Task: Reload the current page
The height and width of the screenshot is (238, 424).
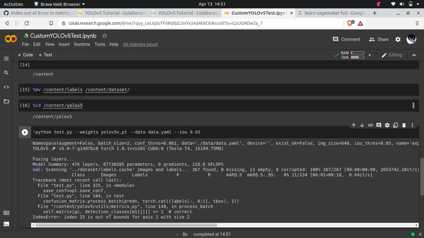Action: point(27,23)
